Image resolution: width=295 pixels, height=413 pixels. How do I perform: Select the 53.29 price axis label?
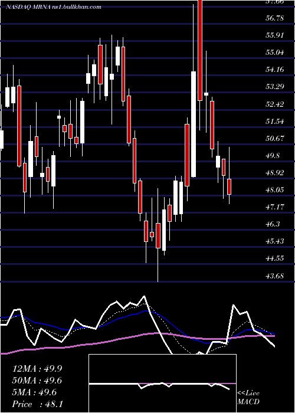(276, 87)
